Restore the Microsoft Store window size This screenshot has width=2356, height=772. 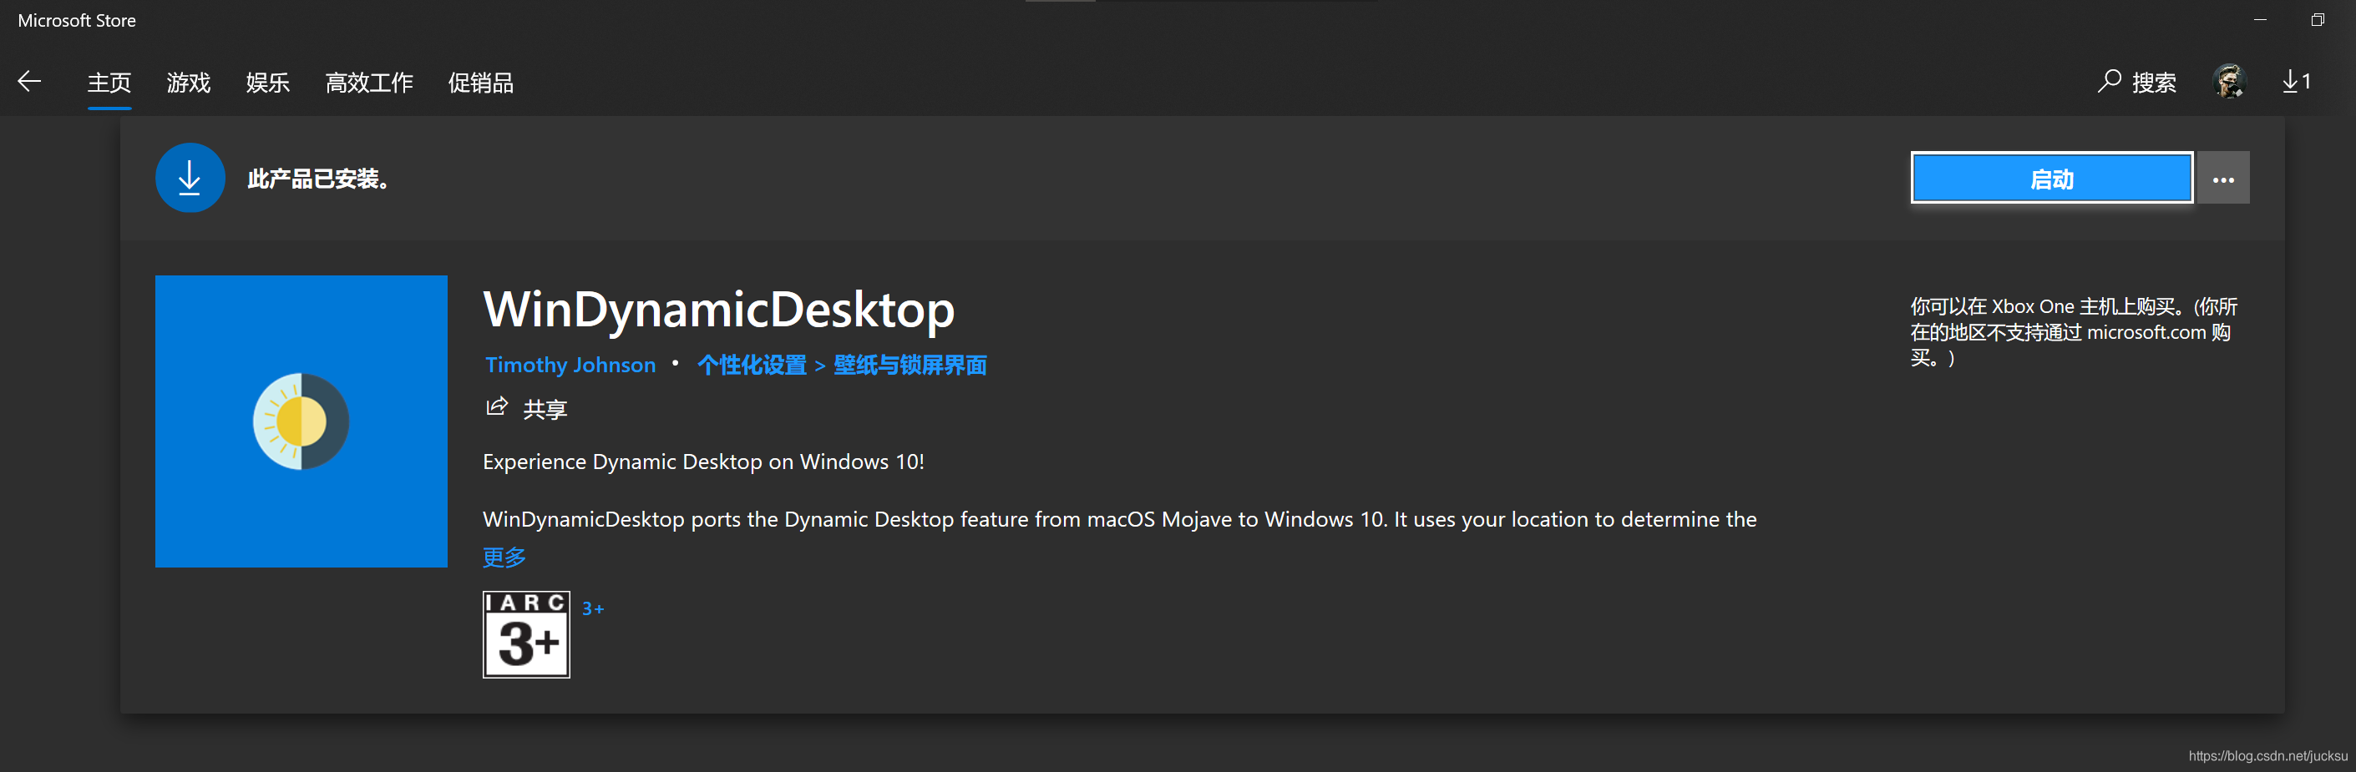coord(2317,19)
